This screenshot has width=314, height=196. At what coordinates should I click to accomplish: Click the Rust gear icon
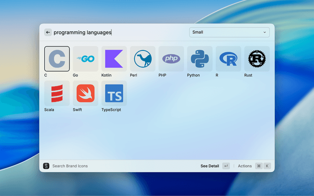257,59
